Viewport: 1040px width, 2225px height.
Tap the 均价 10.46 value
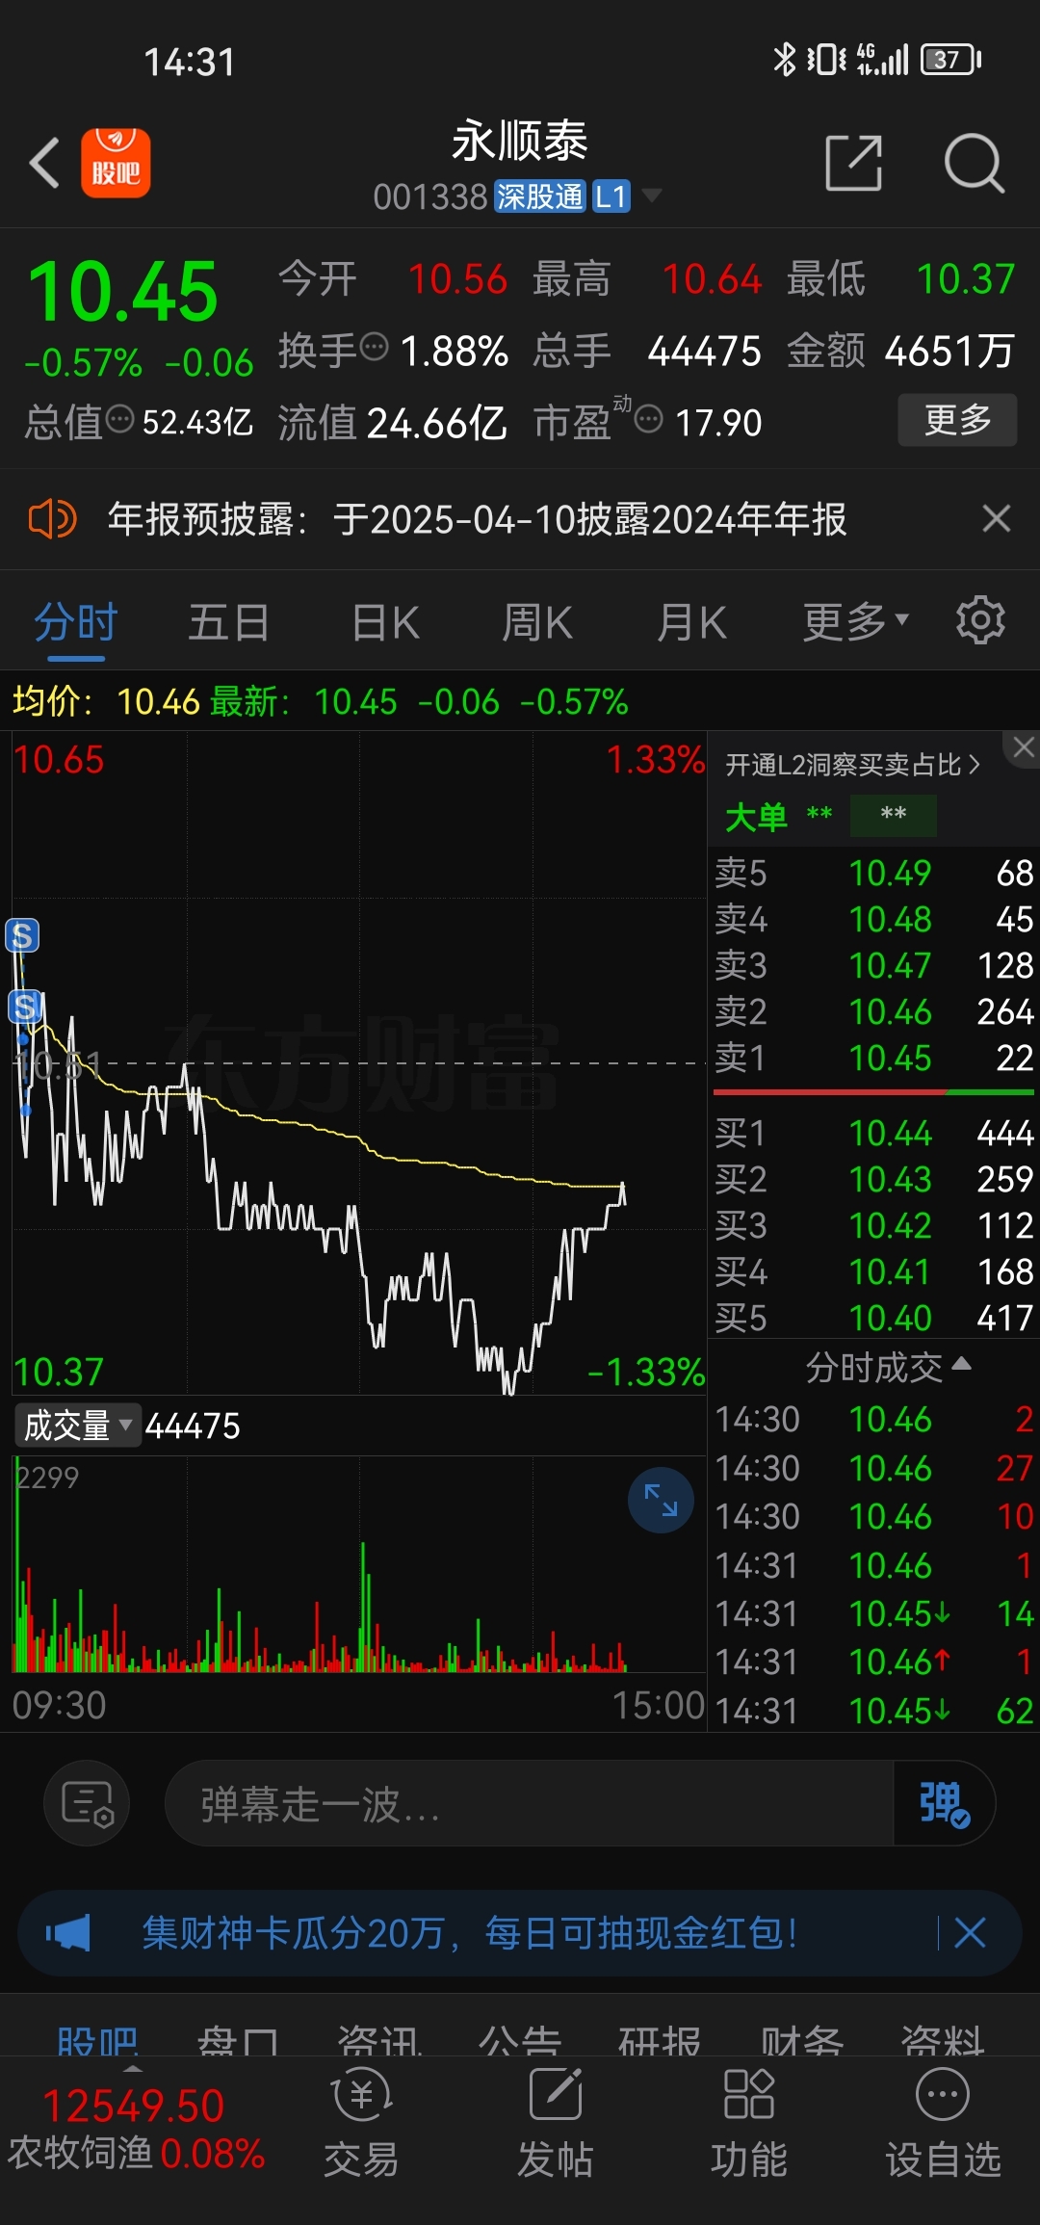[x=158, y=702]
